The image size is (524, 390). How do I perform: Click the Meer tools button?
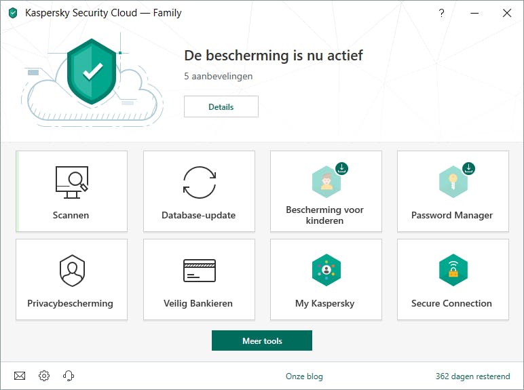coord(262,340)
